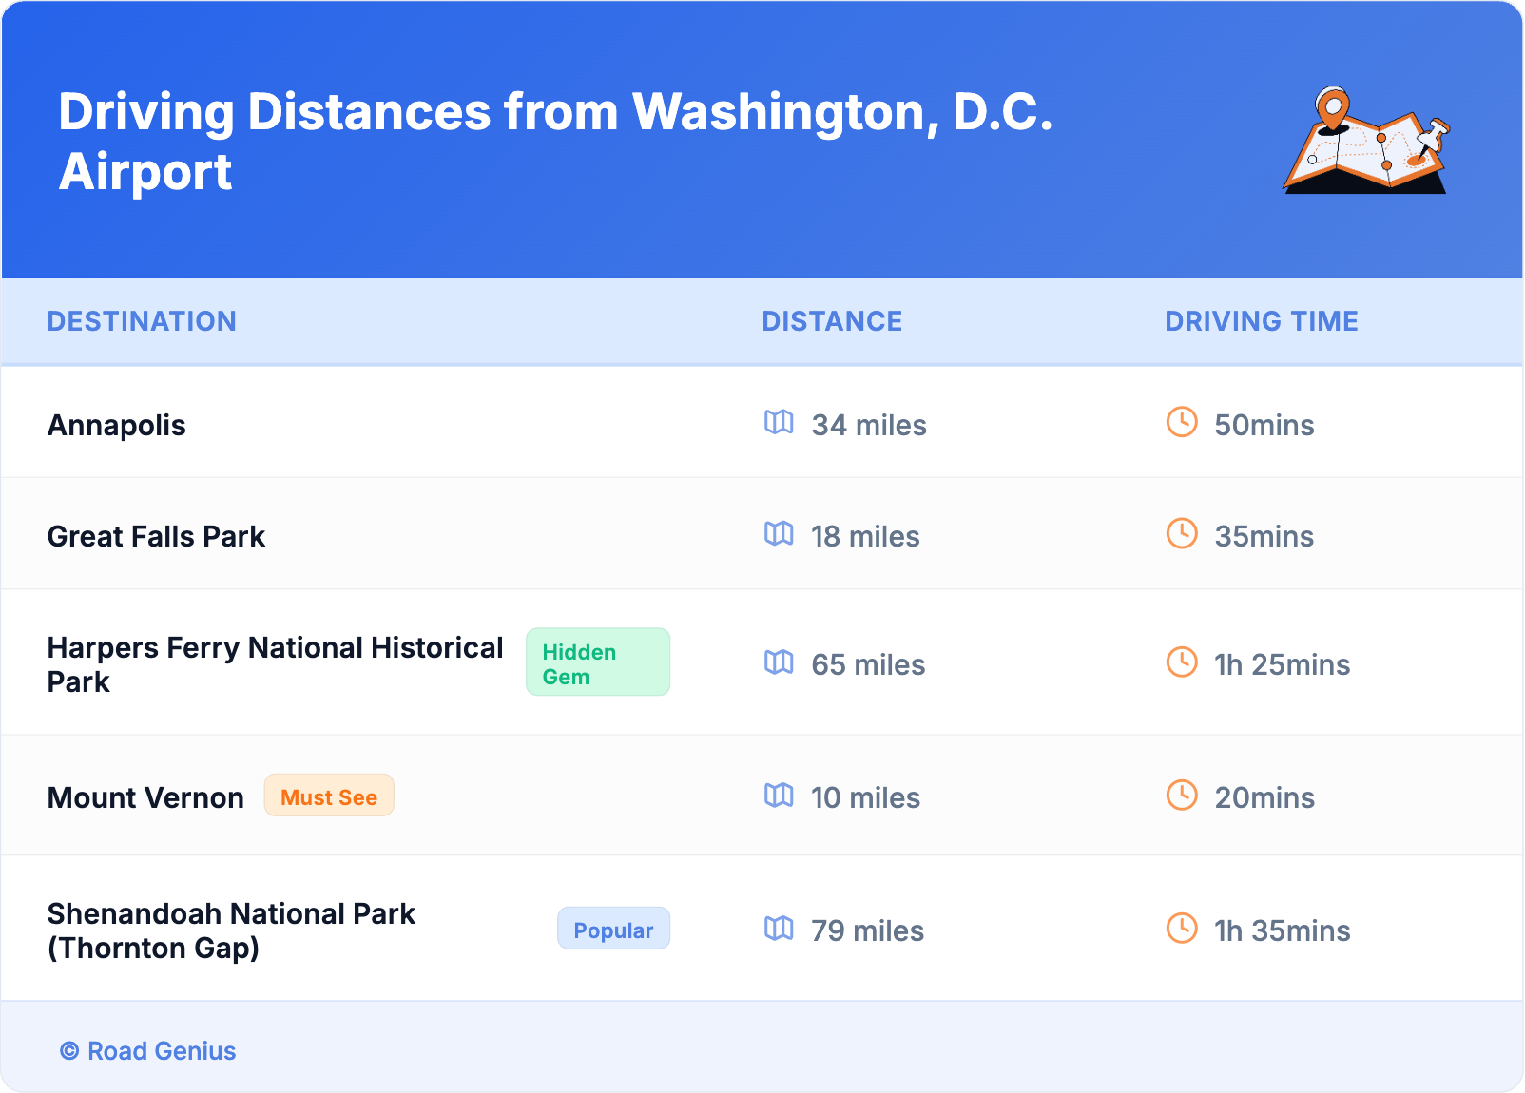Click the Distance column header
Viewport: 1525px width, 1093px height.
tap(832, 321)
